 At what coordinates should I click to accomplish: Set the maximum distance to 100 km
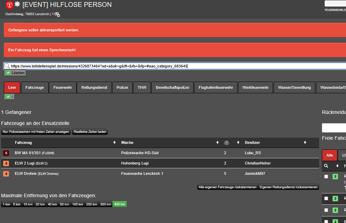point(78,204)
